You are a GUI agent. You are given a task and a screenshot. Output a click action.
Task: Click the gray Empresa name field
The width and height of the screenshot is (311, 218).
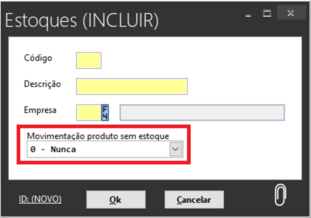click(202, 112)
